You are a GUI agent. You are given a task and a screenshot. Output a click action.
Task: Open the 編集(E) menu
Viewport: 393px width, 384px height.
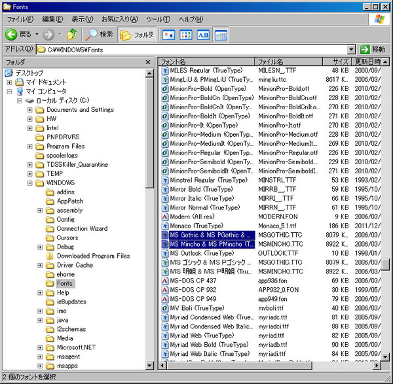[52, 19]
